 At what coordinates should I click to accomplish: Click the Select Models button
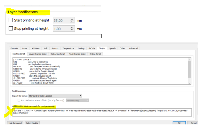click(32, 123)
